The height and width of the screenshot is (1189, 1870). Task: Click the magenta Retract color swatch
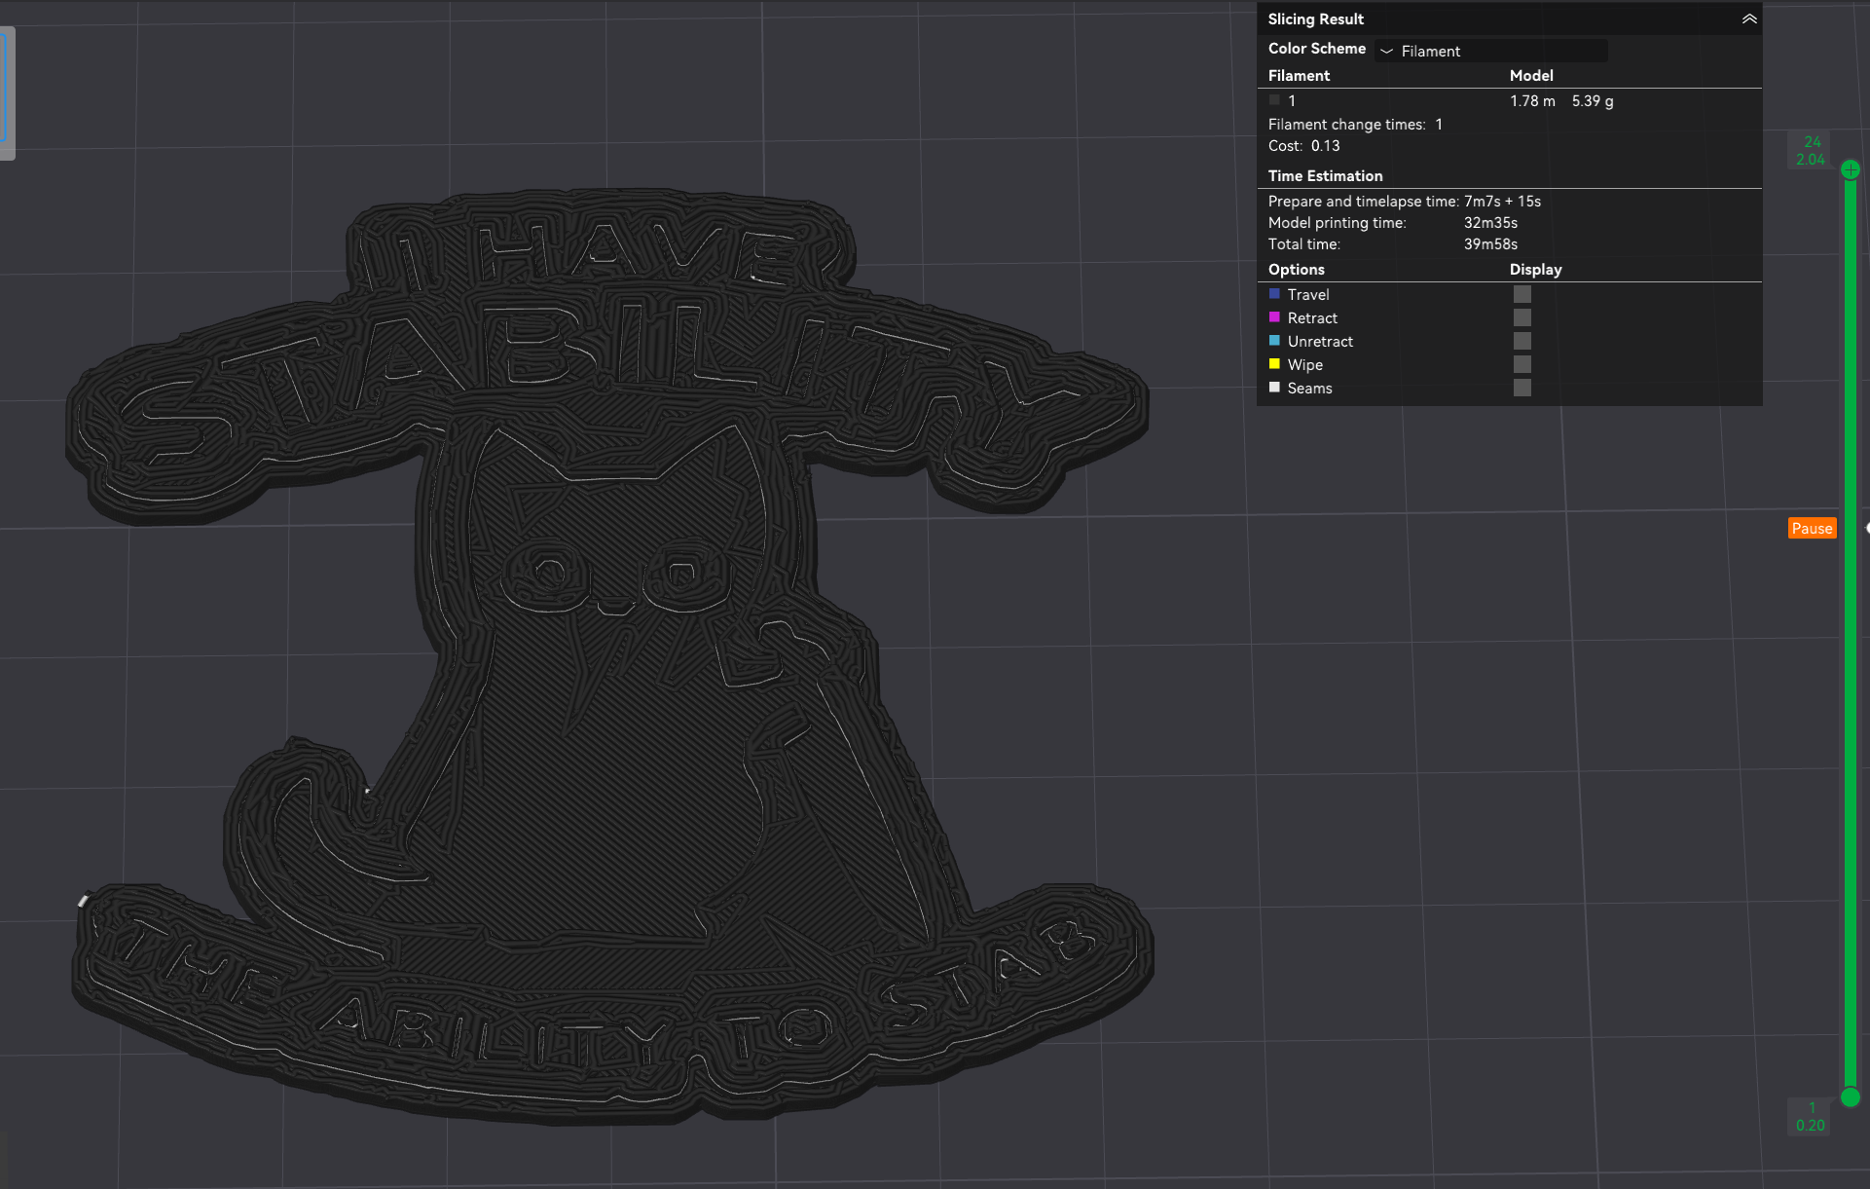point(1274,316)
